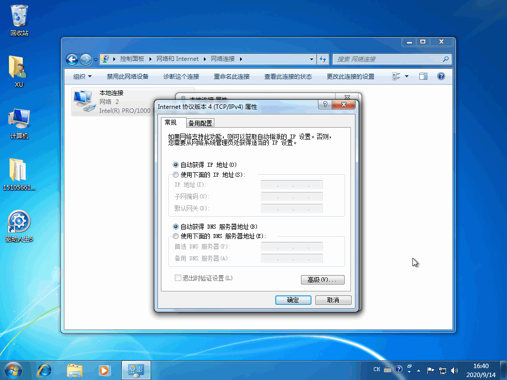Switch to the 备用配置 tab
Screen dimensions: 507x380
click(x=200, y=123)
